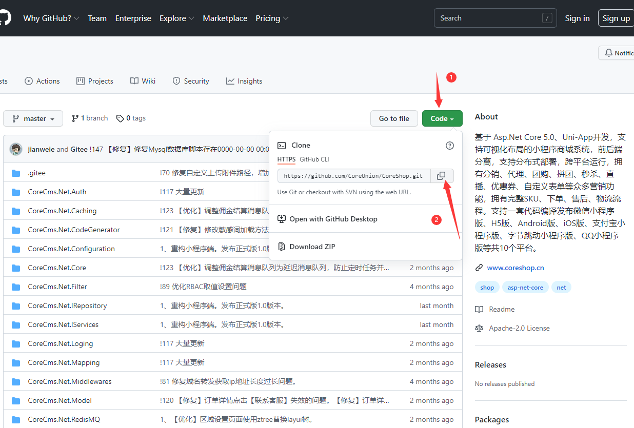Expand the green Code dropdown button
This screenshot has width=634, height=428.
point(442,118)
